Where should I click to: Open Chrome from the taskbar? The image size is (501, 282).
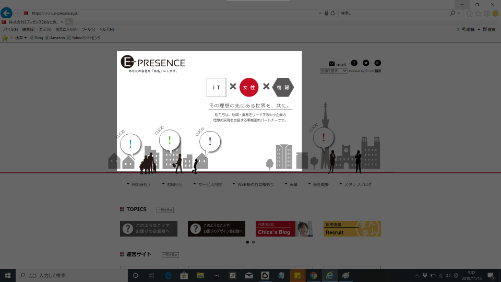click(314, 275)
